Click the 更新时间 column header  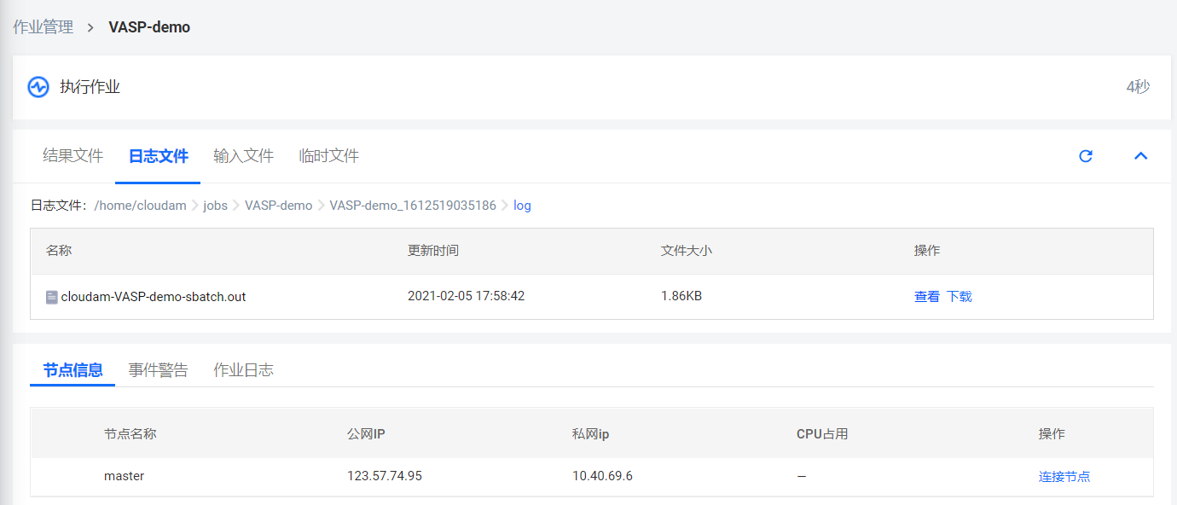point(433,251)
